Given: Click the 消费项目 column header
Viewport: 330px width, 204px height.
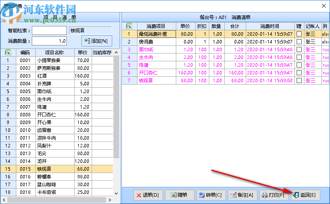Looking at the screenshot, I should (156, 26).
